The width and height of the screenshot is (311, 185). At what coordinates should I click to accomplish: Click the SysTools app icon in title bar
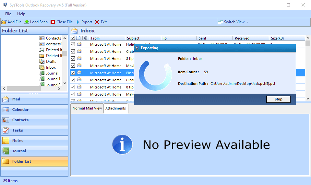pos(6,5)
